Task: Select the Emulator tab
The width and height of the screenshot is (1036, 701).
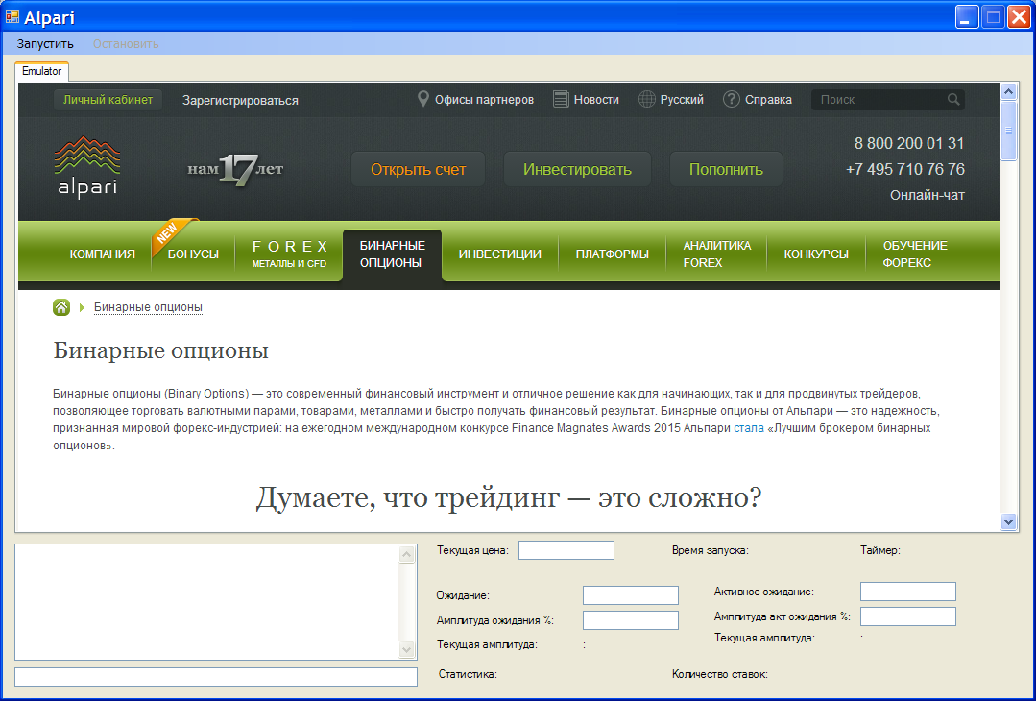Action: coord(41,70)
